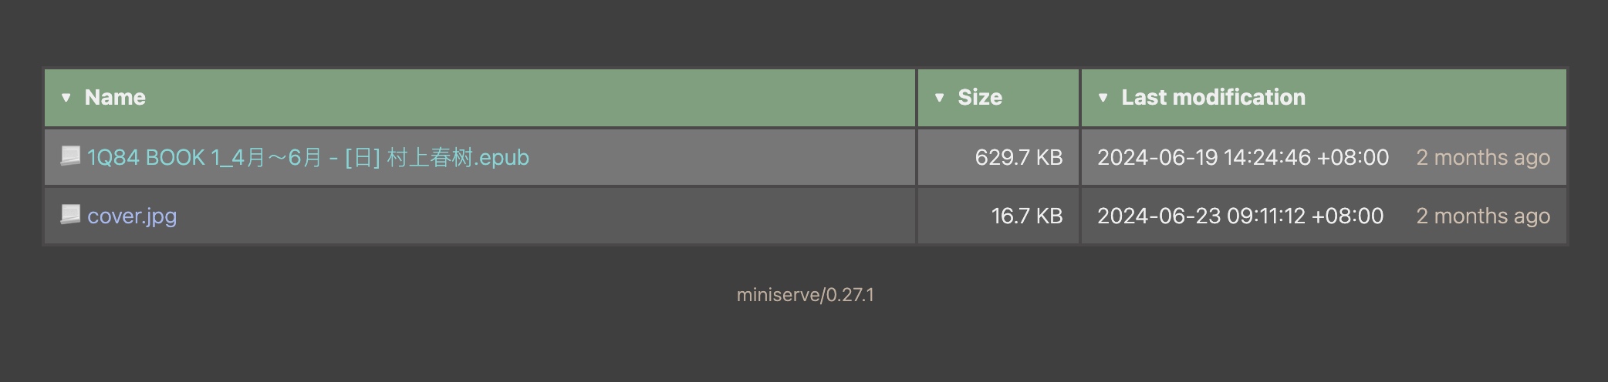
Task: Click the 629.7 KB size cell
Action: (1019, 158)
